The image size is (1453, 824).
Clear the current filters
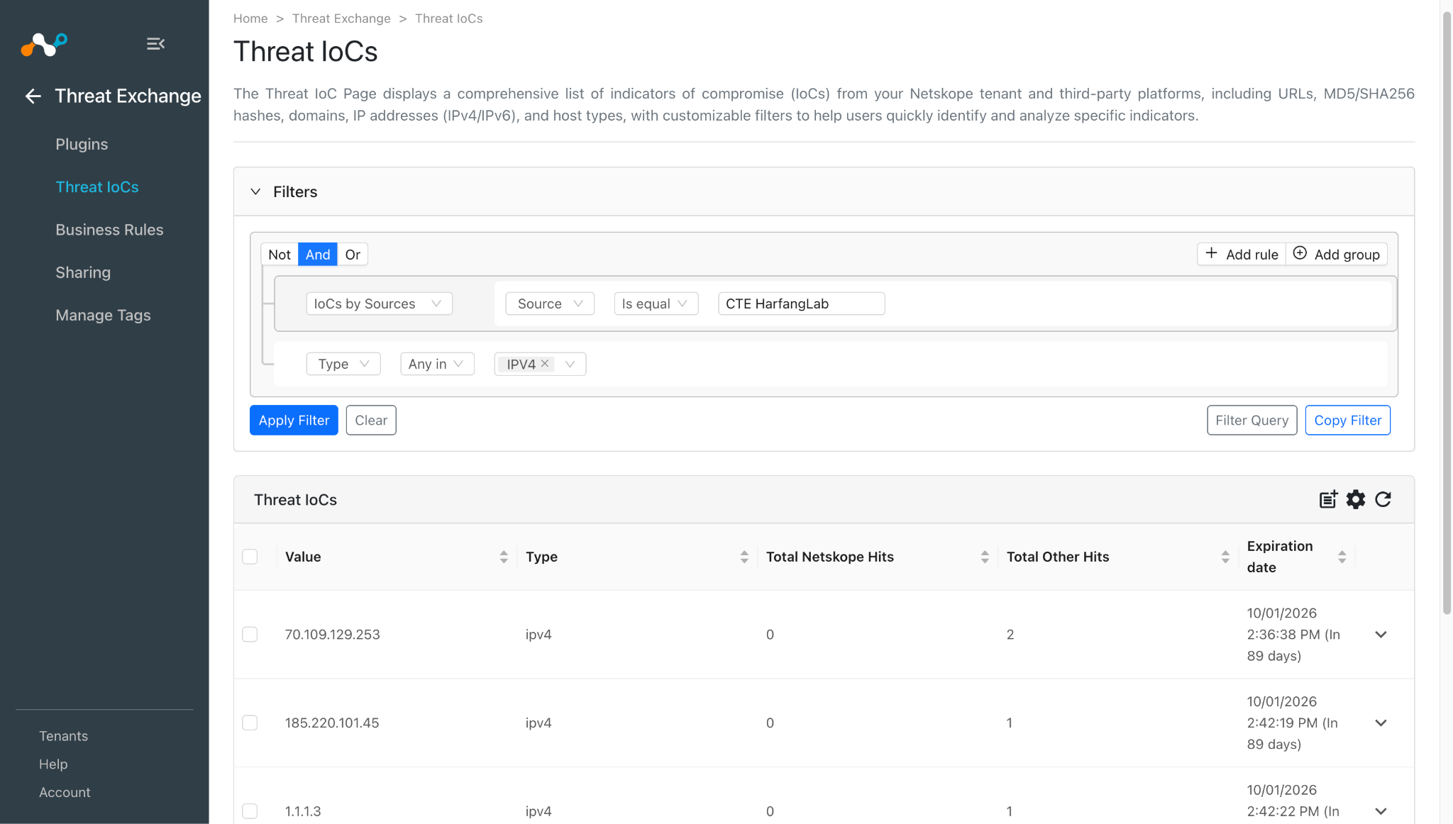click(x=371, y=421)
